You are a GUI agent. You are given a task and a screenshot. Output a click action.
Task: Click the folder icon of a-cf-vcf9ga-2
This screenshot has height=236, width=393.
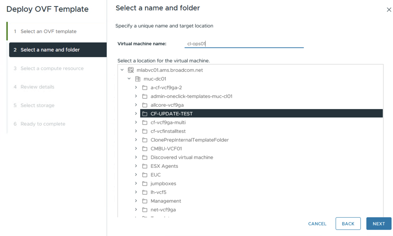(145, 88)
